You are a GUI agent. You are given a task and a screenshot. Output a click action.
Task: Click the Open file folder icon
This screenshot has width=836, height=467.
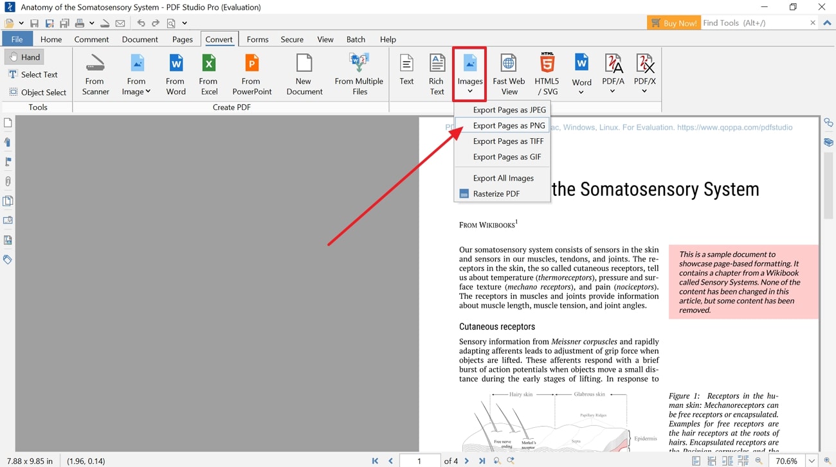click(9, 23)
